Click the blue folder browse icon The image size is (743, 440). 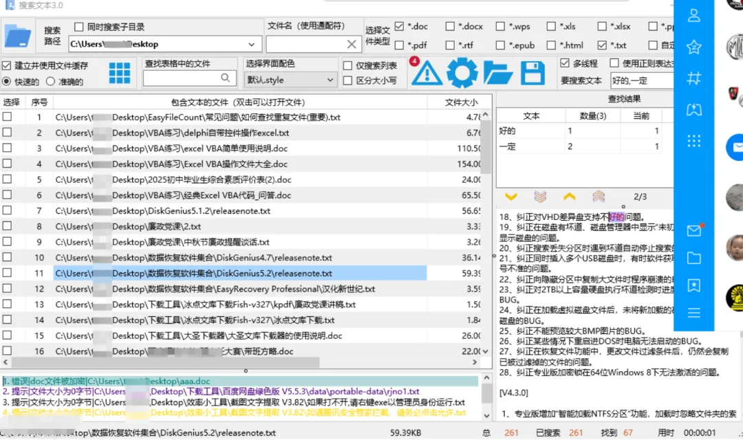pos(18,36)
